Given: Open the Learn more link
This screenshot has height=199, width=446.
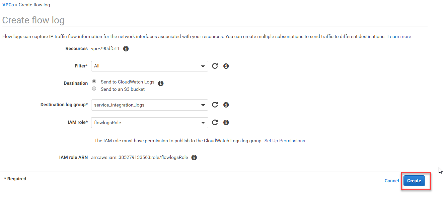Looking at the screenshot, I should (x=399, y=37).
